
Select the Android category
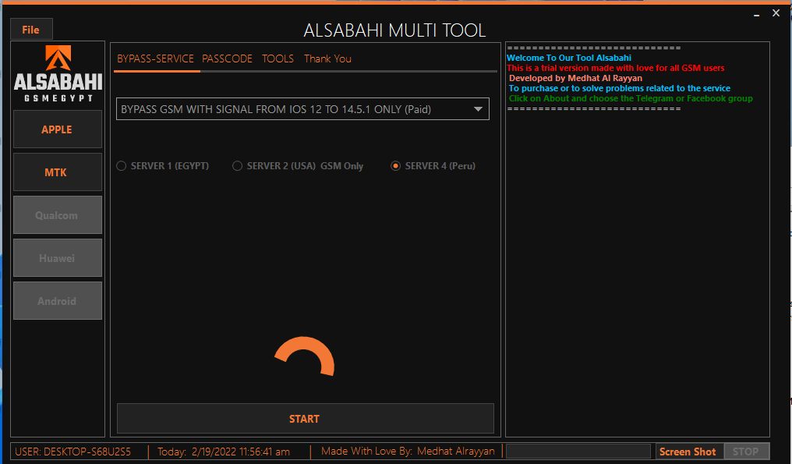[58, 300]
